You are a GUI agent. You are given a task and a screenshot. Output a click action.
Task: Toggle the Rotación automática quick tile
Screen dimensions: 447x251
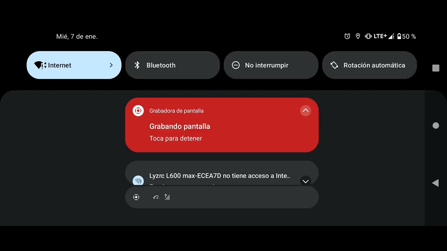(369, 65)
